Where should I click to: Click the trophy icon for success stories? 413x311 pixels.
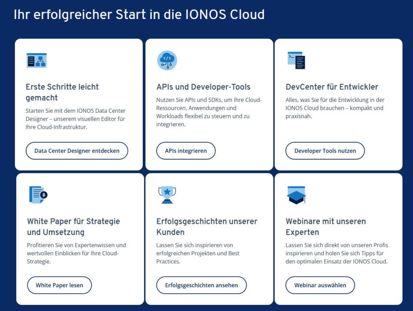(x=167, y=195)
